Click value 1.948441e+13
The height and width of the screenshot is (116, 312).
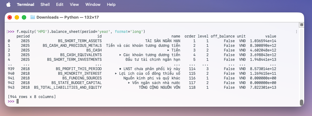263,59
